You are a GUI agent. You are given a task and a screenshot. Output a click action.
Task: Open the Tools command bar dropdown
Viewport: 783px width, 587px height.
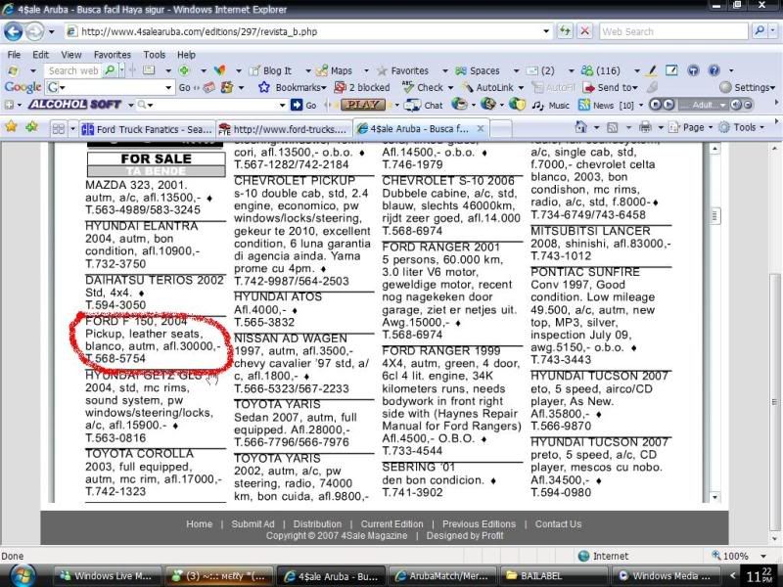click(742, 127)
